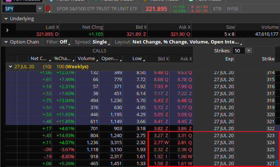Expand the underlying row chevron arrow
The image size is (280, 167).
pos(7,30)
